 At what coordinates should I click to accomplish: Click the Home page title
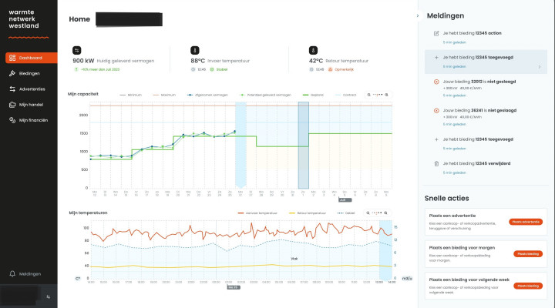tap(79, 19)
